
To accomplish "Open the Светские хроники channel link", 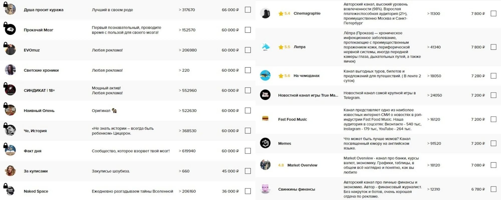I will point(41,70).
